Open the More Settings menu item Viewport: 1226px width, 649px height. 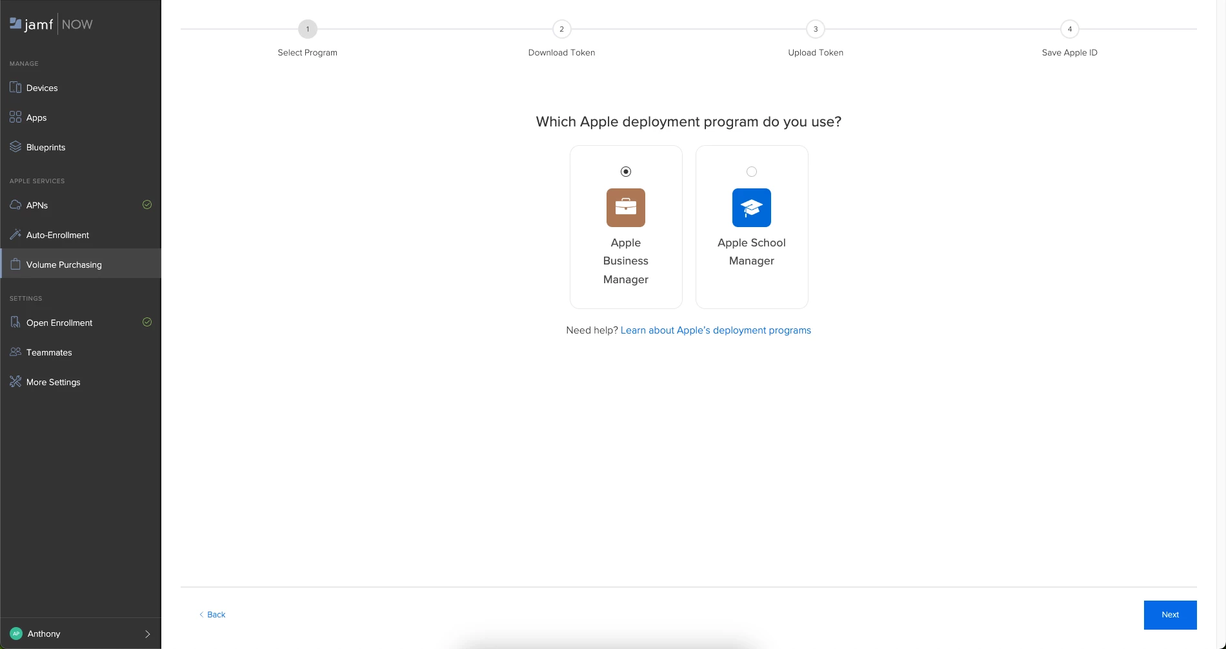point(81,382)
